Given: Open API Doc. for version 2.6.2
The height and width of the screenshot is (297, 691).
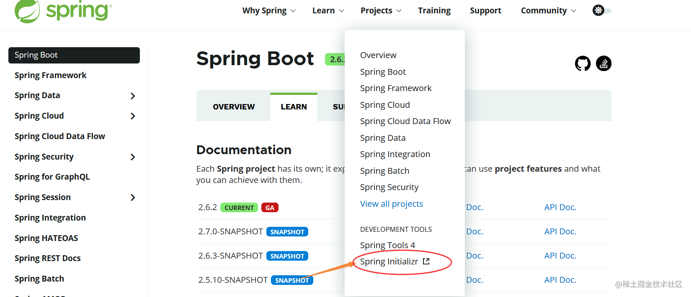Looking at the screenshot, I should tap(560, 207).
